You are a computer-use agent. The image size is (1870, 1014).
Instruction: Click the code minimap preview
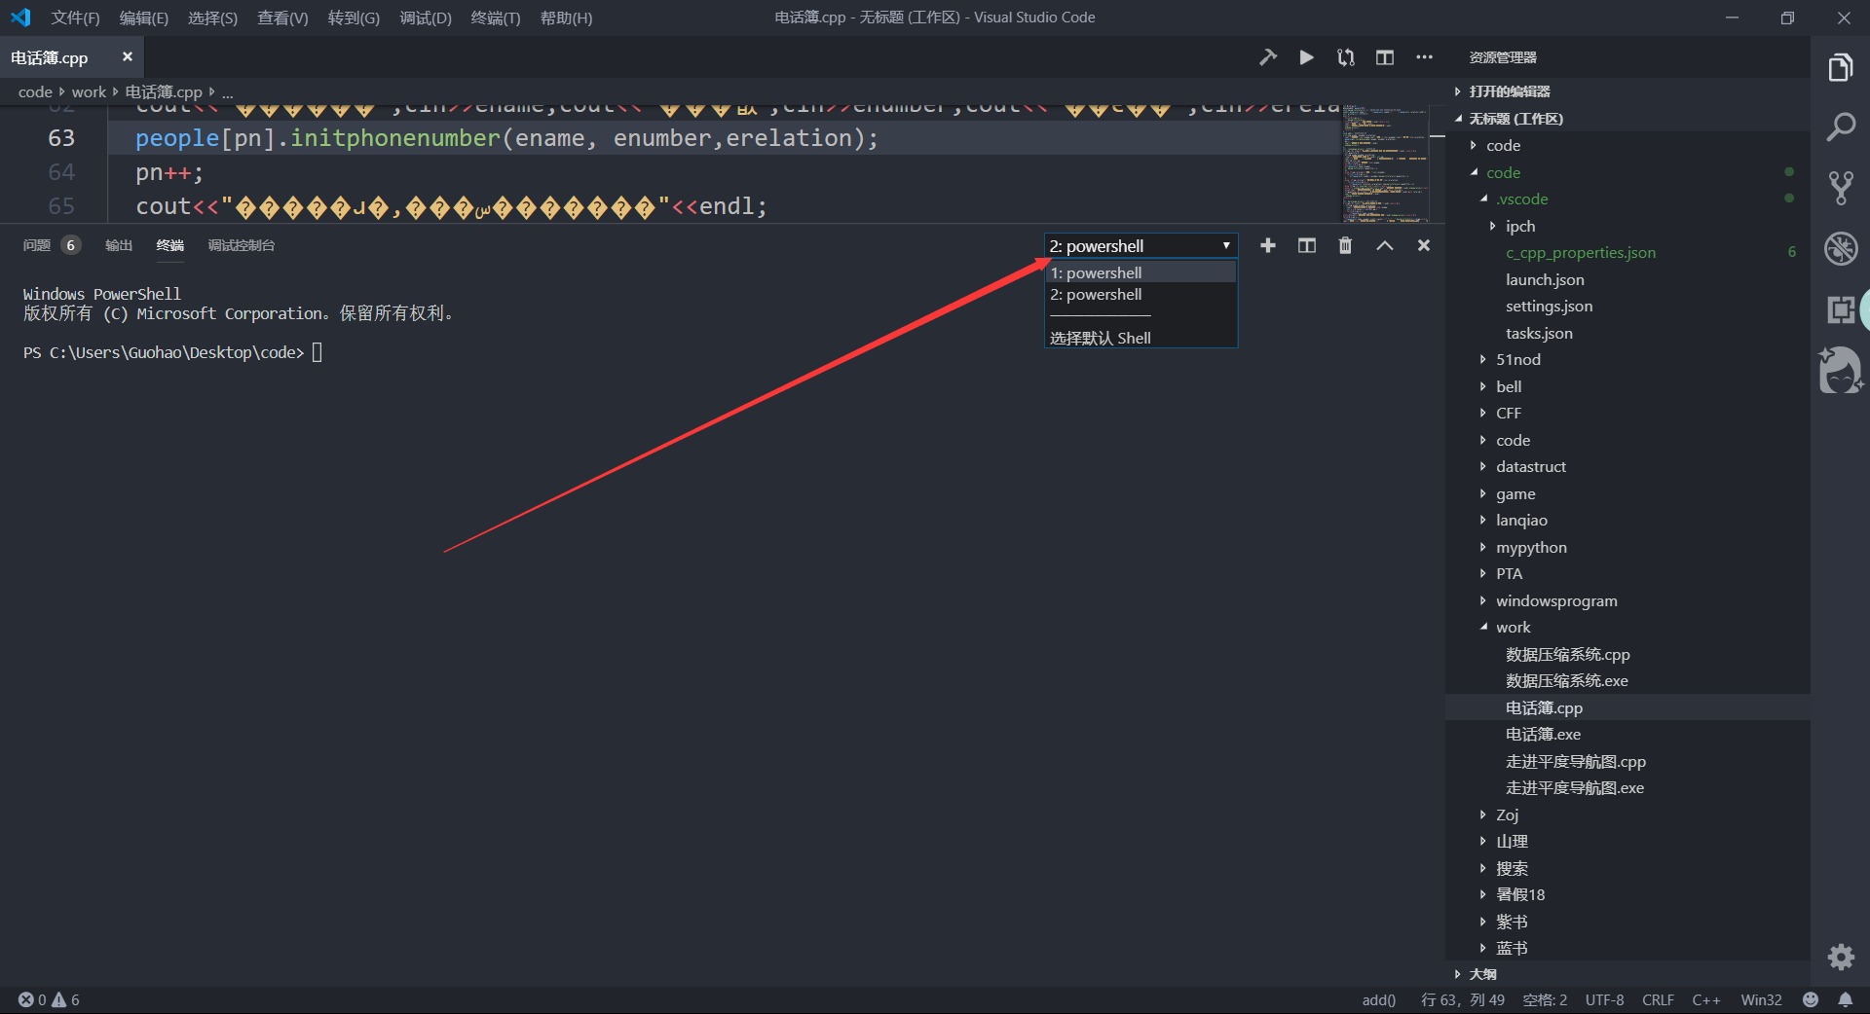click(x=1386, y=163)
